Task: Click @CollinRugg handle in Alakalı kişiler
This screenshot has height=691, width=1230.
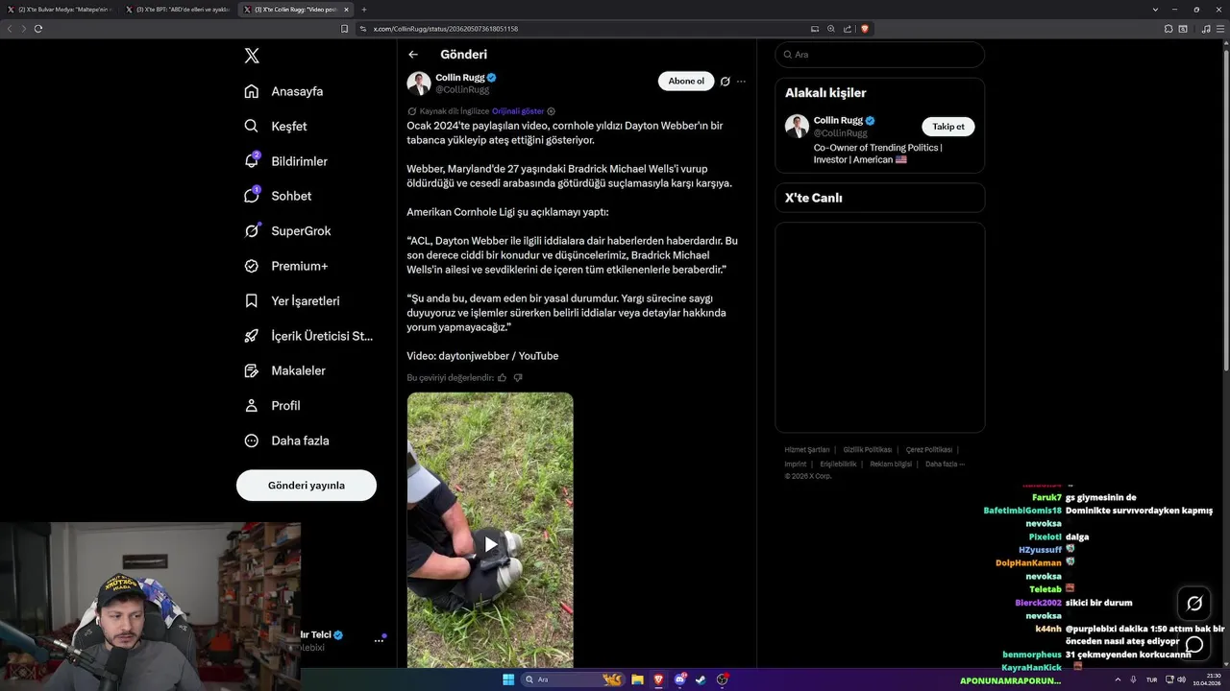Action: (841, 133)
